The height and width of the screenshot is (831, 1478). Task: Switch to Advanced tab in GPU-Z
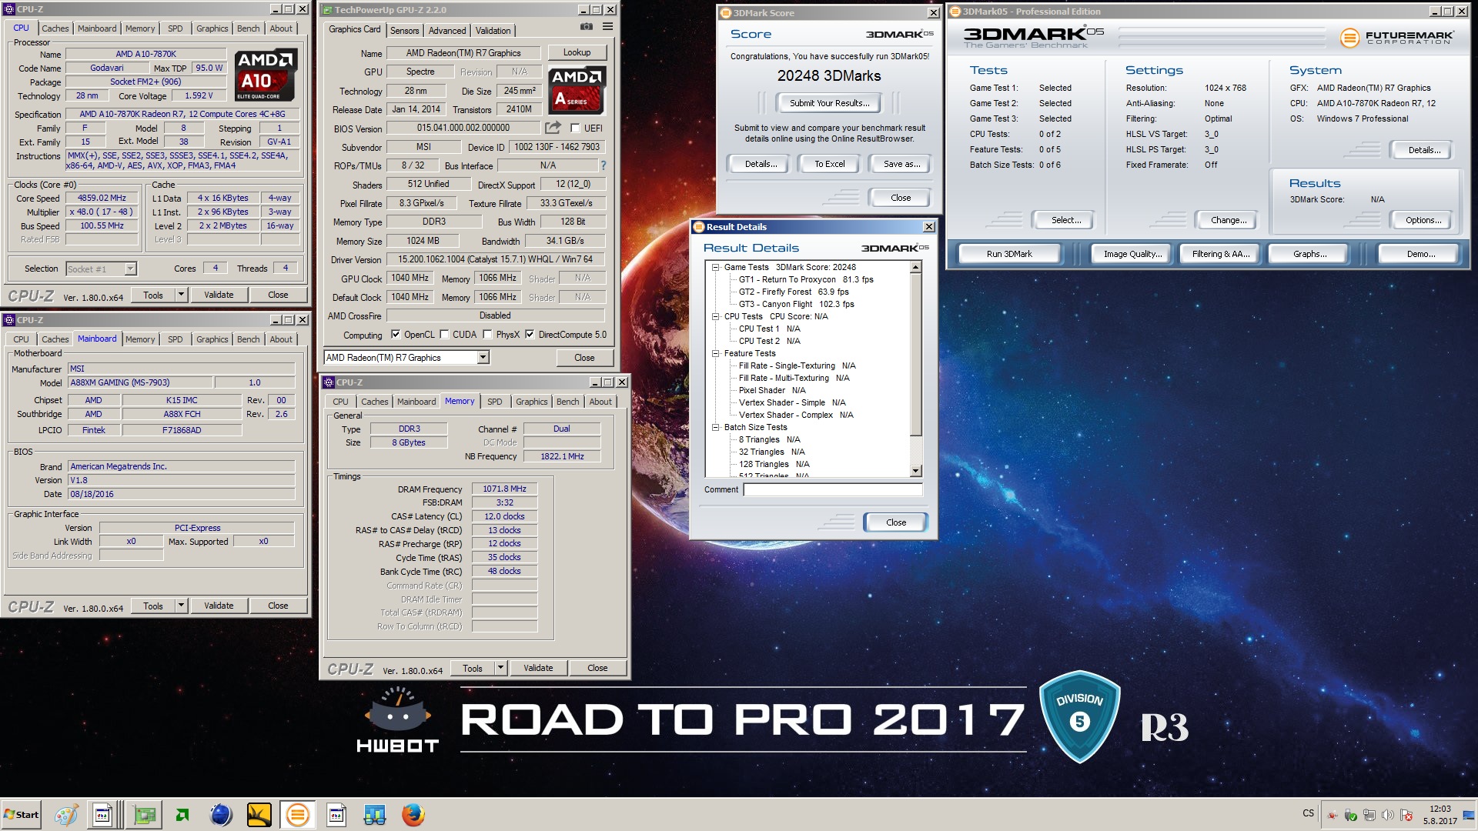click(x=447, y=30)
